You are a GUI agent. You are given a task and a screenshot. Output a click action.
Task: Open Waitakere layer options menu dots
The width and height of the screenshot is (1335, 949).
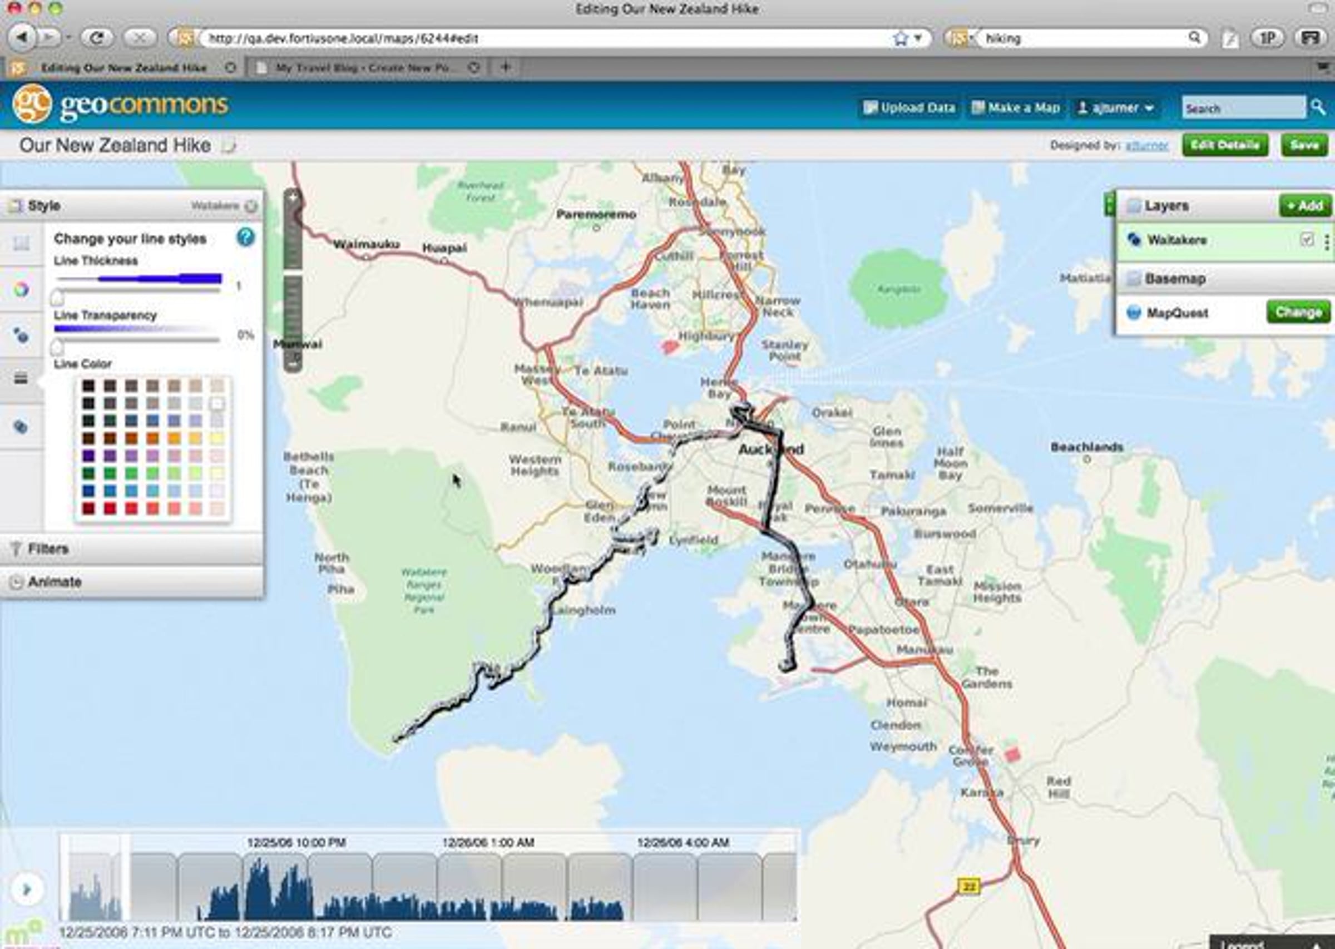pos(1326,241)
